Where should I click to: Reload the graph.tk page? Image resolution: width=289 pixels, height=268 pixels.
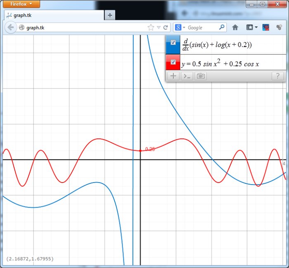(x=166, y=28)
